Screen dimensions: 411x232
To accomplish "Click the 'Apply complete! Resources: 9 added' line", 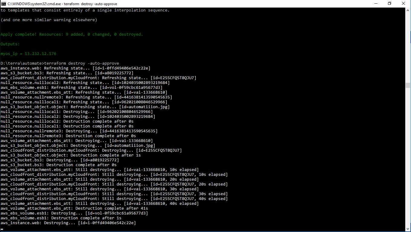I will click(x=72, y=34).
